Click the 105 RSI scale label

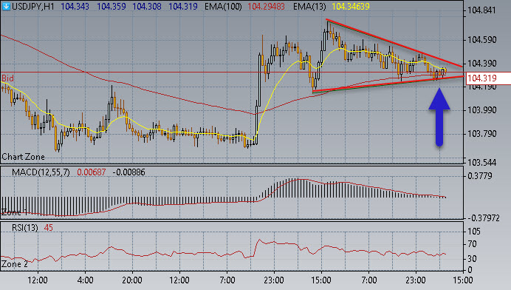[474, 232]
